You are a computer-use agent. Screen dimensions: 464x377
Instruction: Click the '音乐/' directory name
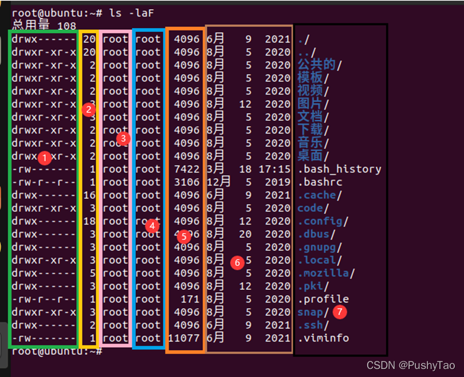coord(313,143)
